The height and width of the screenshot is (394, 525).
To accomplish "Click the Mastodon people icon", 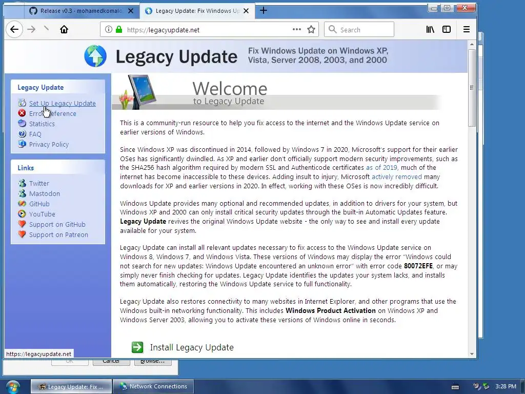I will pyautogui.click(x=22, y=193).
